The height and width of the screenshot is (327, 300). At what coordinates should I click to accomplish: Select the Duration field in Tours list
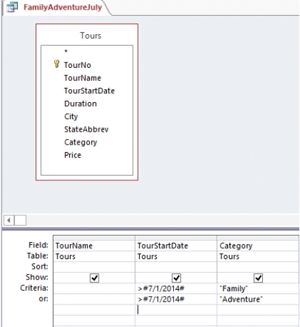pos(80,104)
